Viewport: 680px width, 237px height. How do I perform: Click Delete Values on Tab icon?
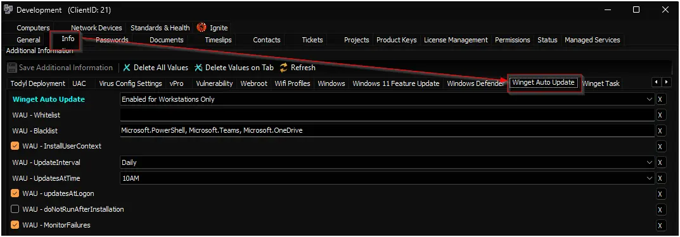198,68
